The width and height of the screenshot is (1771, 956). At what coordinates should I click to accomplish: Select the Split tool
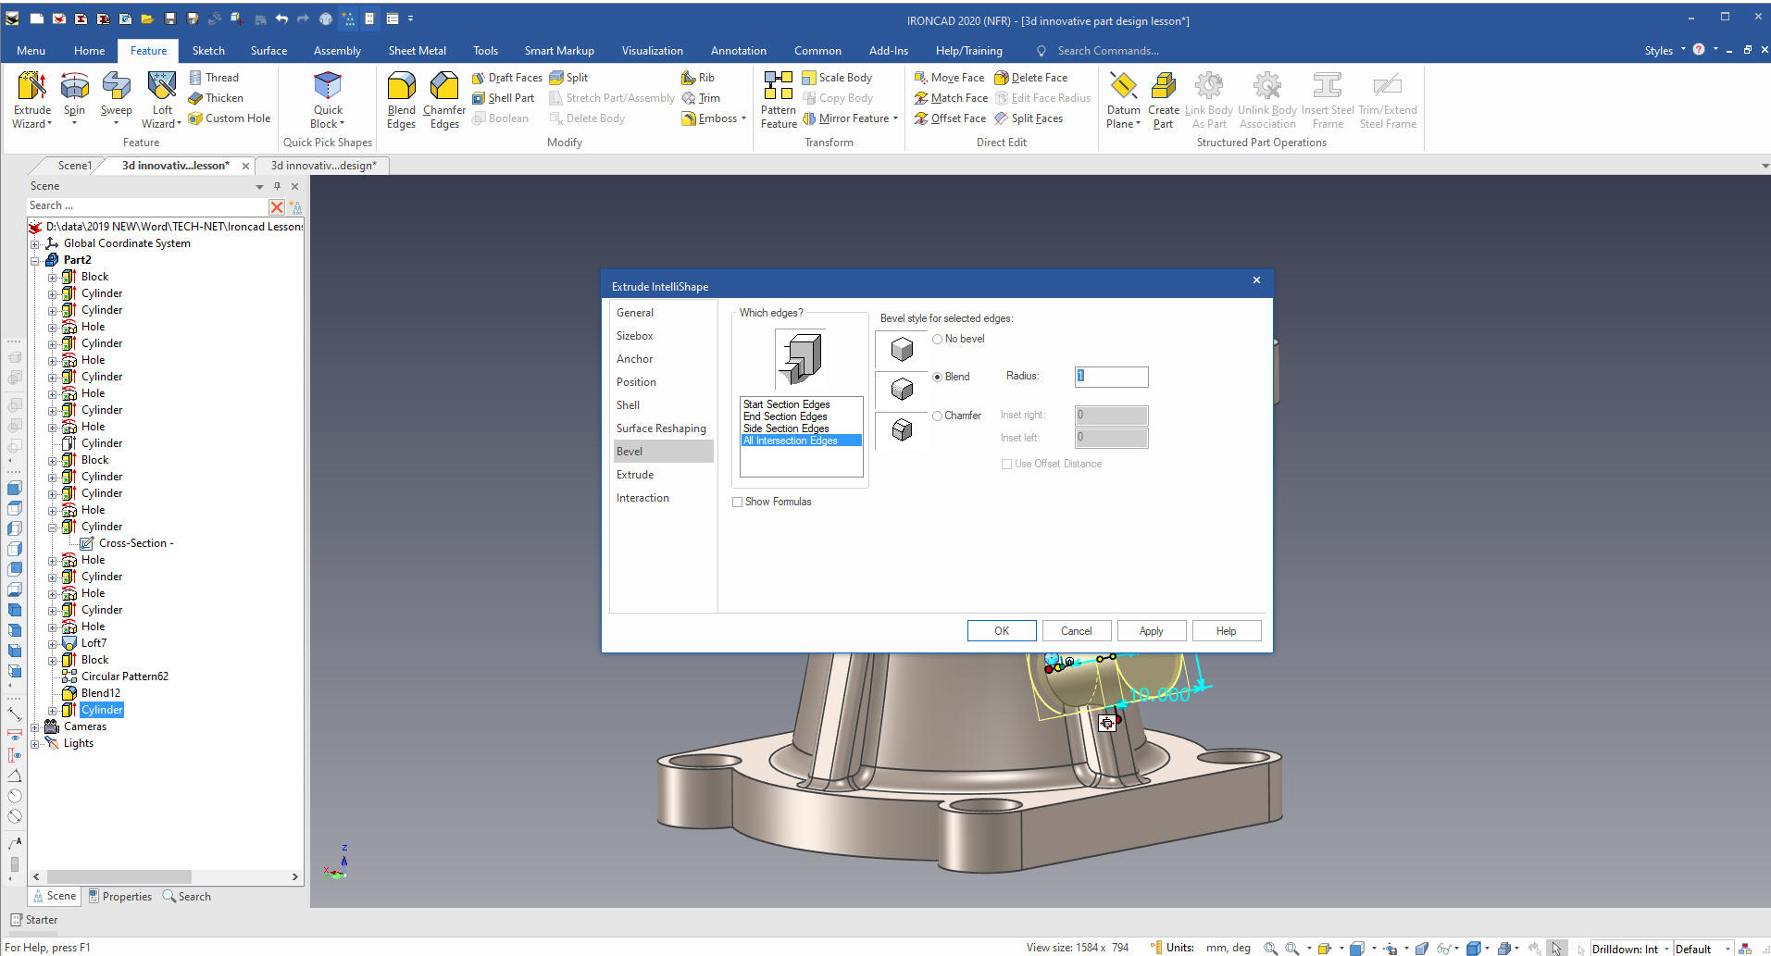pos(568,78)
